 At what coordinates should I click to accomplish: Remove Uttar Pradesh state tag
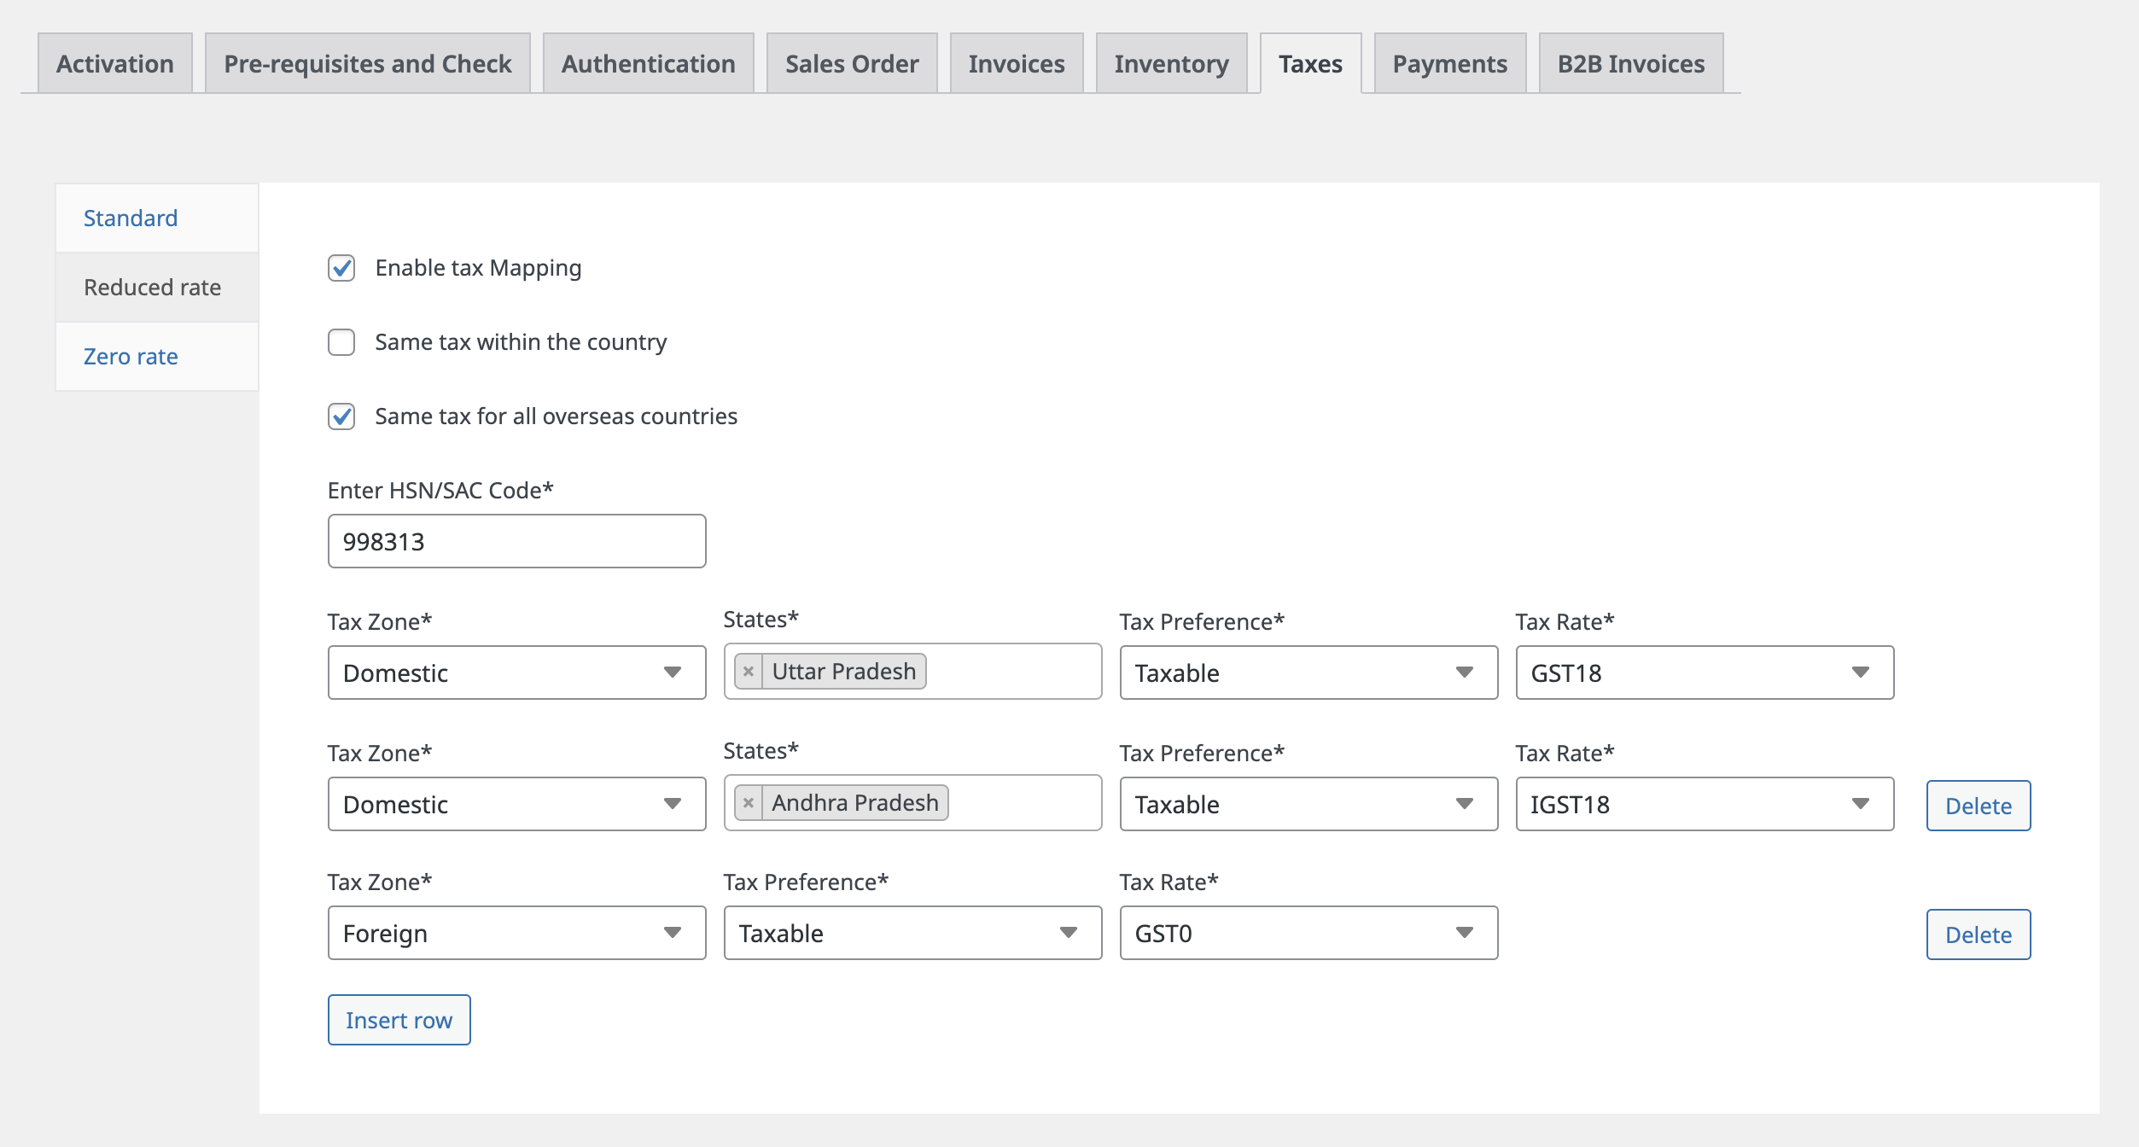(x=749, y=672)
